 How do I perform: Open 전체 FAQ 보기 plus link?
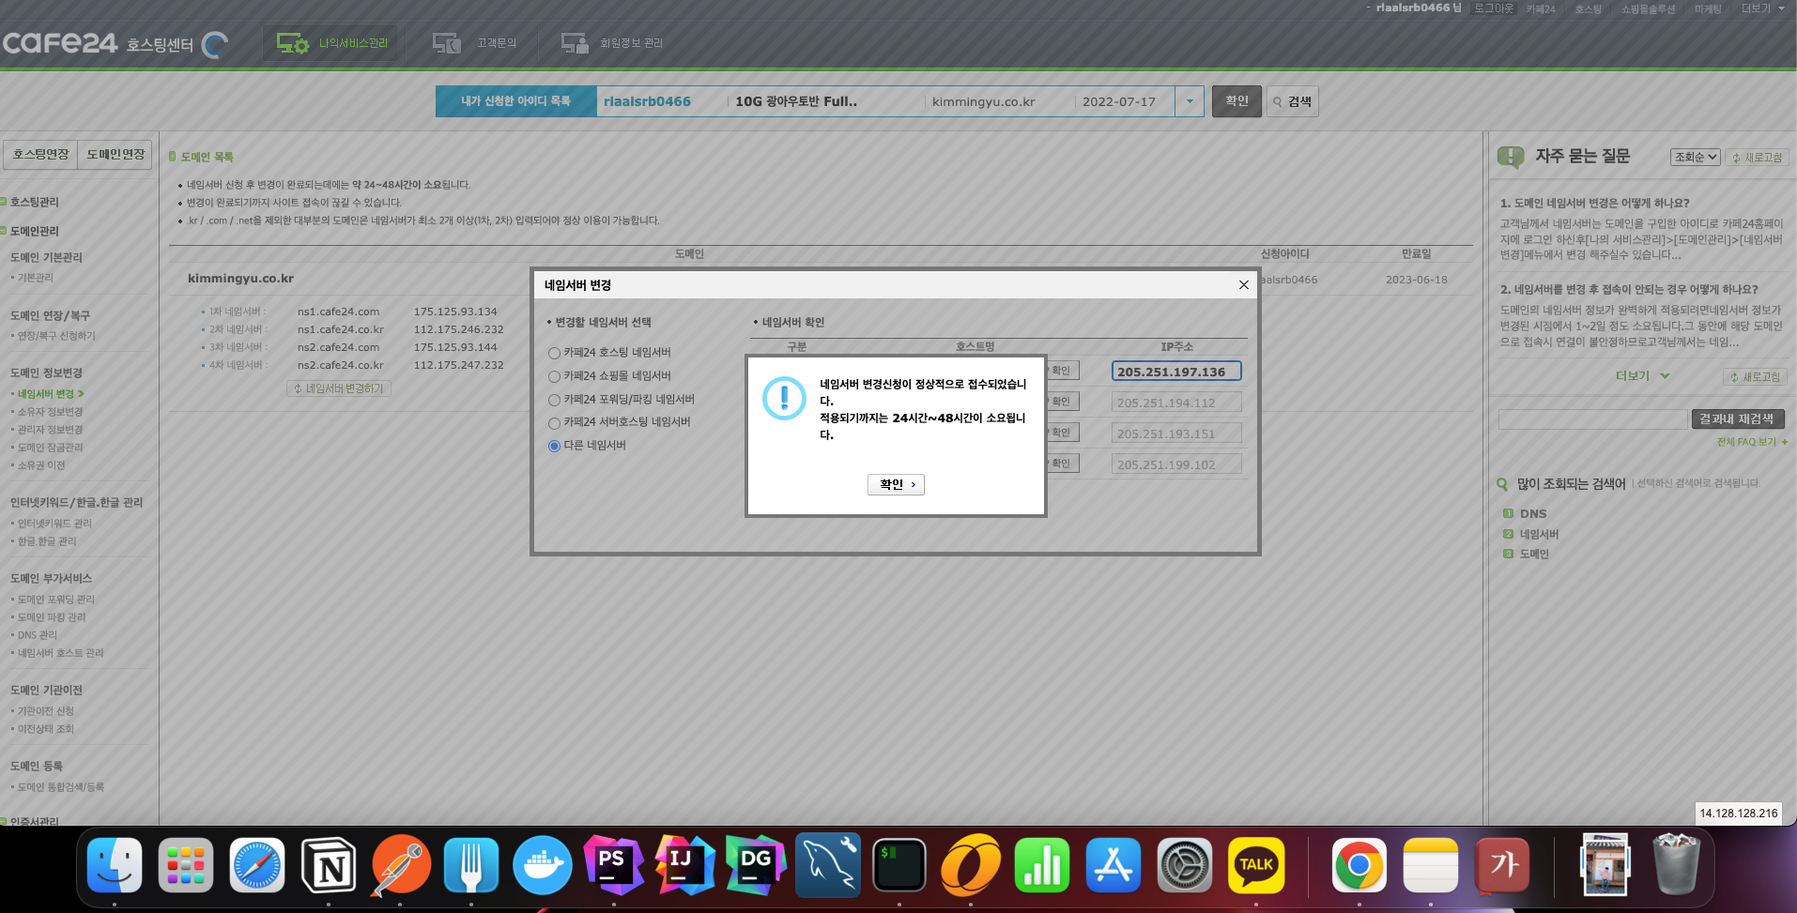[x=1752, y=442]
